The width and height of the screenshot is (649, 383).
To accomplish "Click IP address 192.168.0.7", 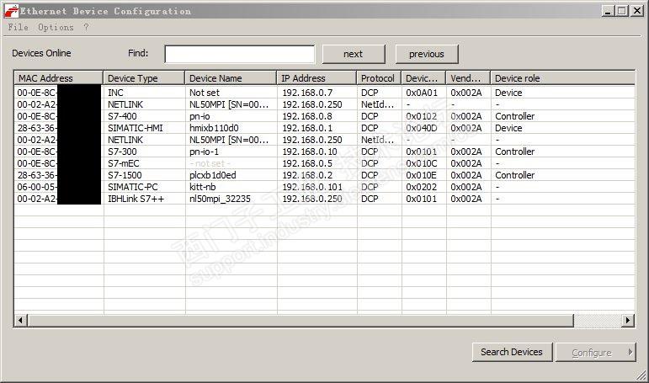I will point(307,93).
